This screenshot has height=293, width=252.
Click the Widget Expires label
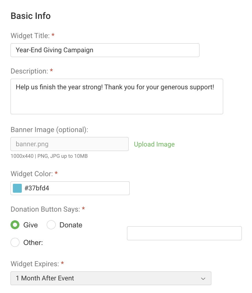click(x=35, y=264)
